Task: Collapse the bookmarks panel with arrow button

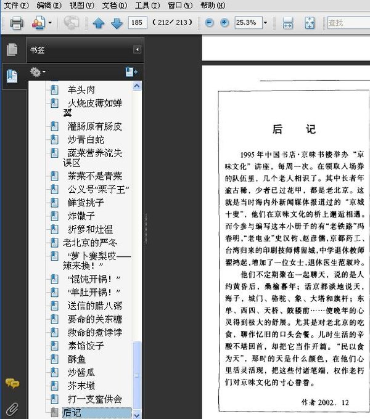Action: coord(137,50)
